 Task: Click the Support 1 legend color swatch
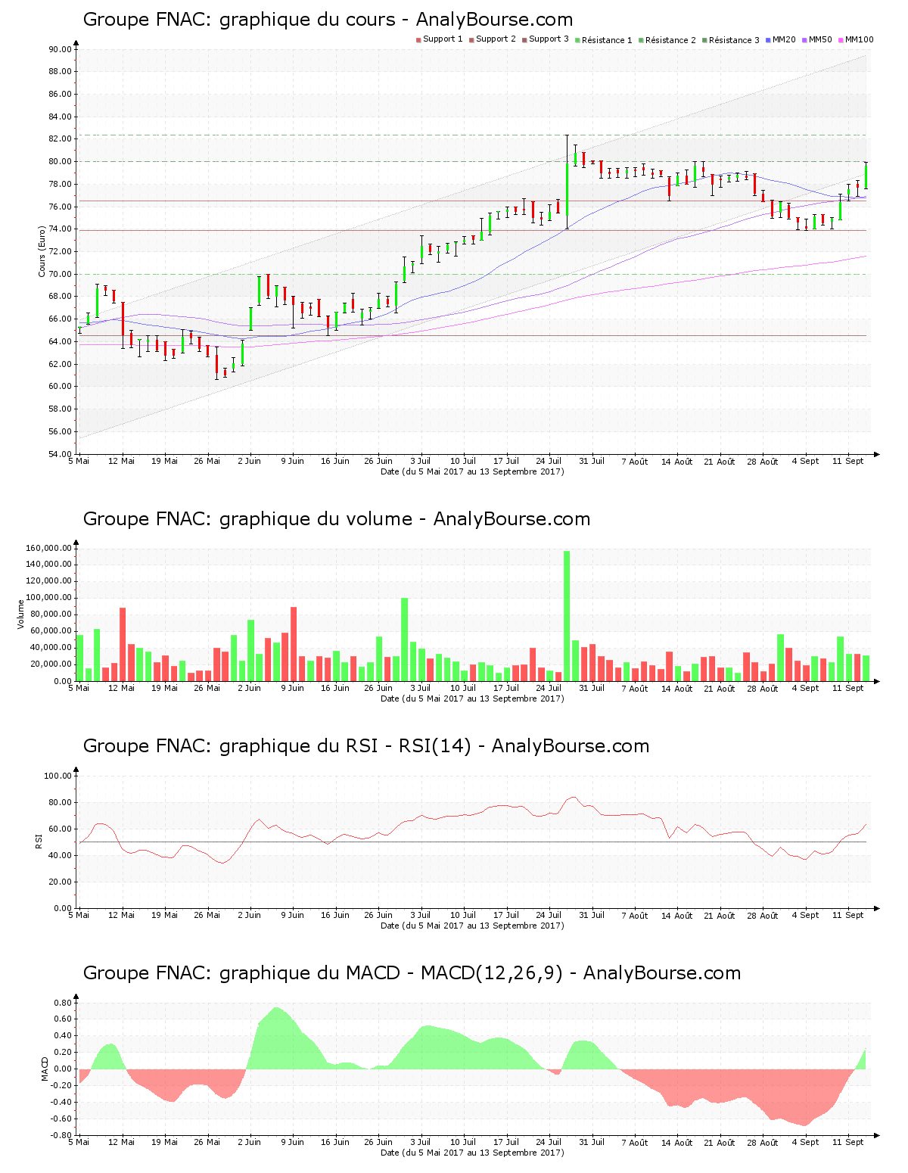tap(418, 39)
